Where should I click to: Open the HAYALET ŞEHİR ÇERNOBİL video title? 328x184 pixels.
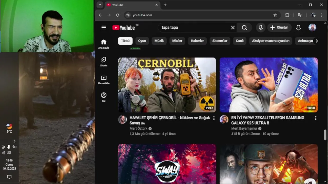click(170, 120)
